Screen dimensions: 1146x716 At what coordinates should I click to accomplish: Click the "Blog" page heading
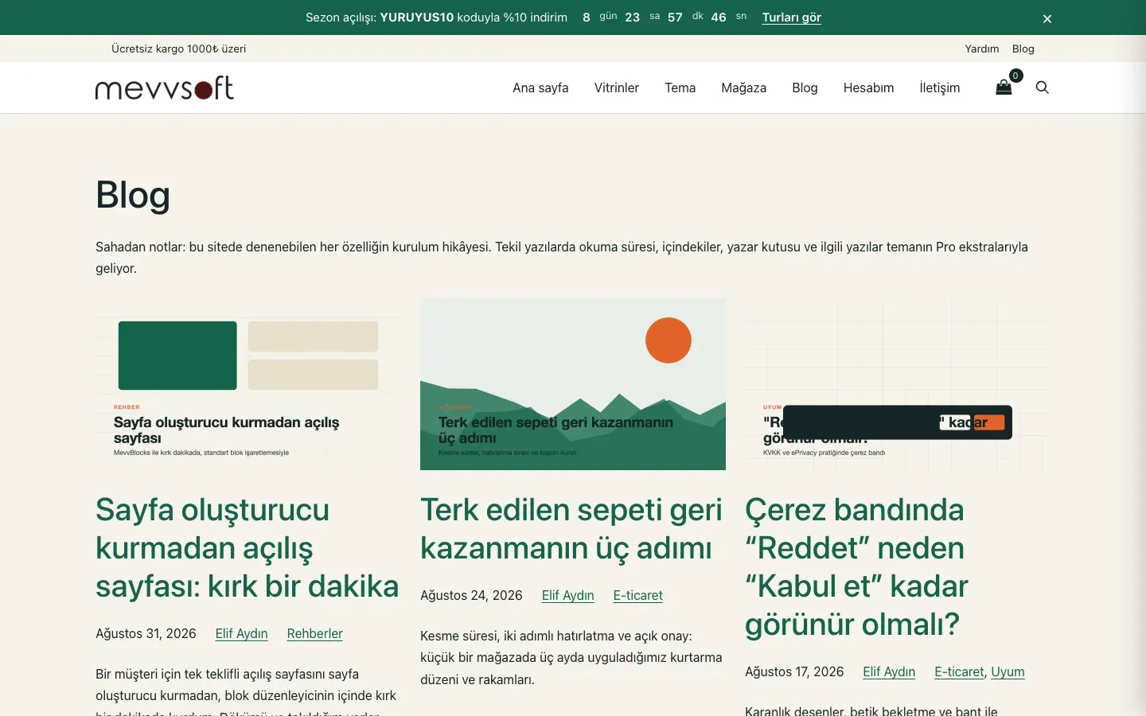point(133,195)
